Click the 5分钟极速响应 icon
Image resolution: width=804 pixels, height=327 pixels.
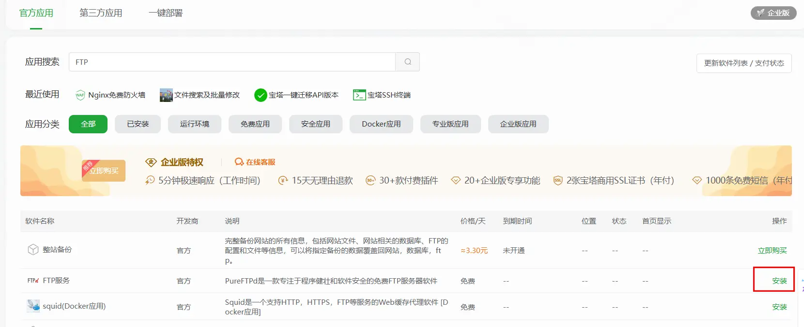(x=150, y=180)
